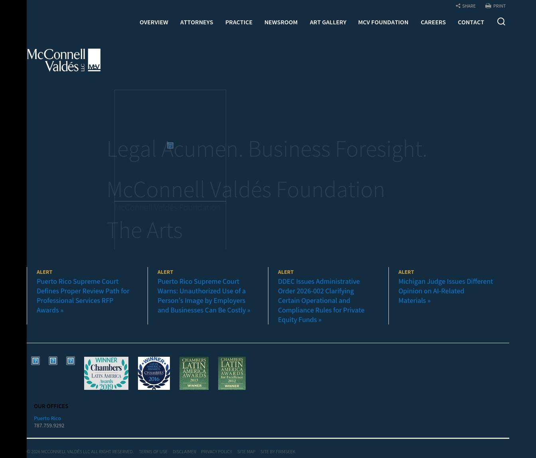Image resolution: width=536 pixels, height=458 pixels.
Task: Open the Overview menu
Action: [154, 22]
